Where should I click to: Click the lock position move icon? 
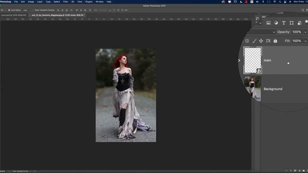pos(261,41)
